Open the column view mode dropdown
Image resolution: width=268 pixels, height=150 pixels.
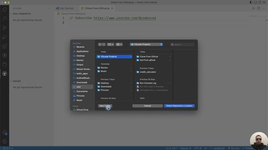111,45
